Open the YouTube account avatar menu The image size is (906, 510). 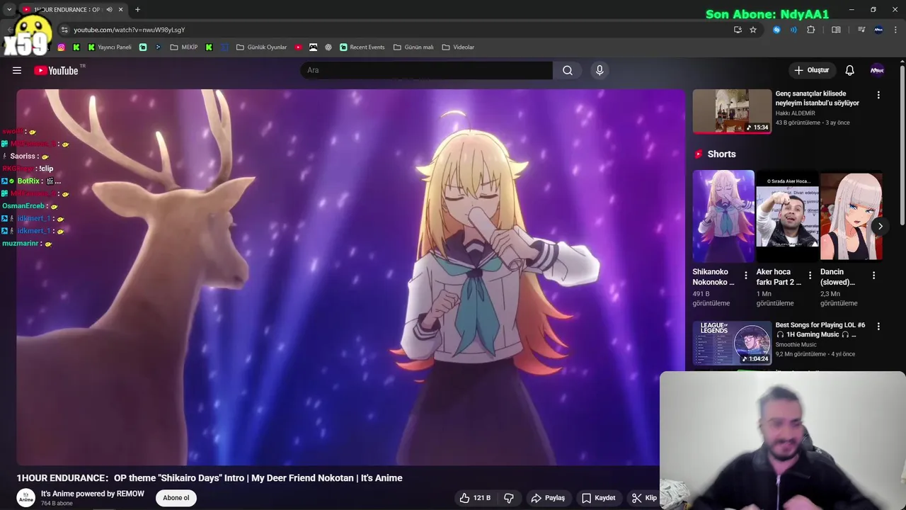click(877, 70)
